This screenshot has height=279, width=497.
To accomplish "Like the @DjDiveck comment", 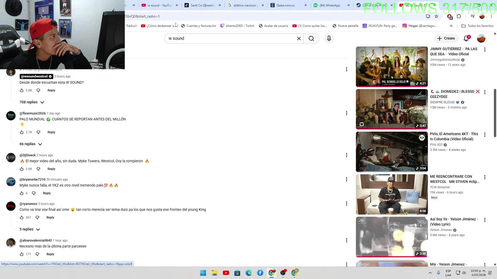I will (x=22, y=169).
